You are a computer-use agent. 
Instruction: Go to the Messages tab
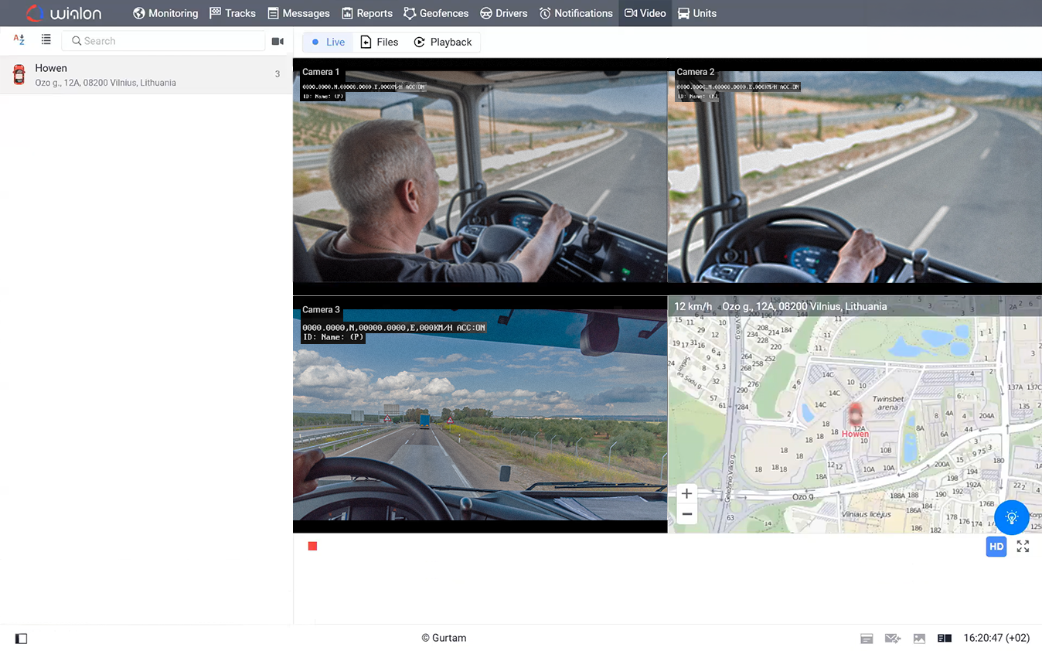point(298,13)
